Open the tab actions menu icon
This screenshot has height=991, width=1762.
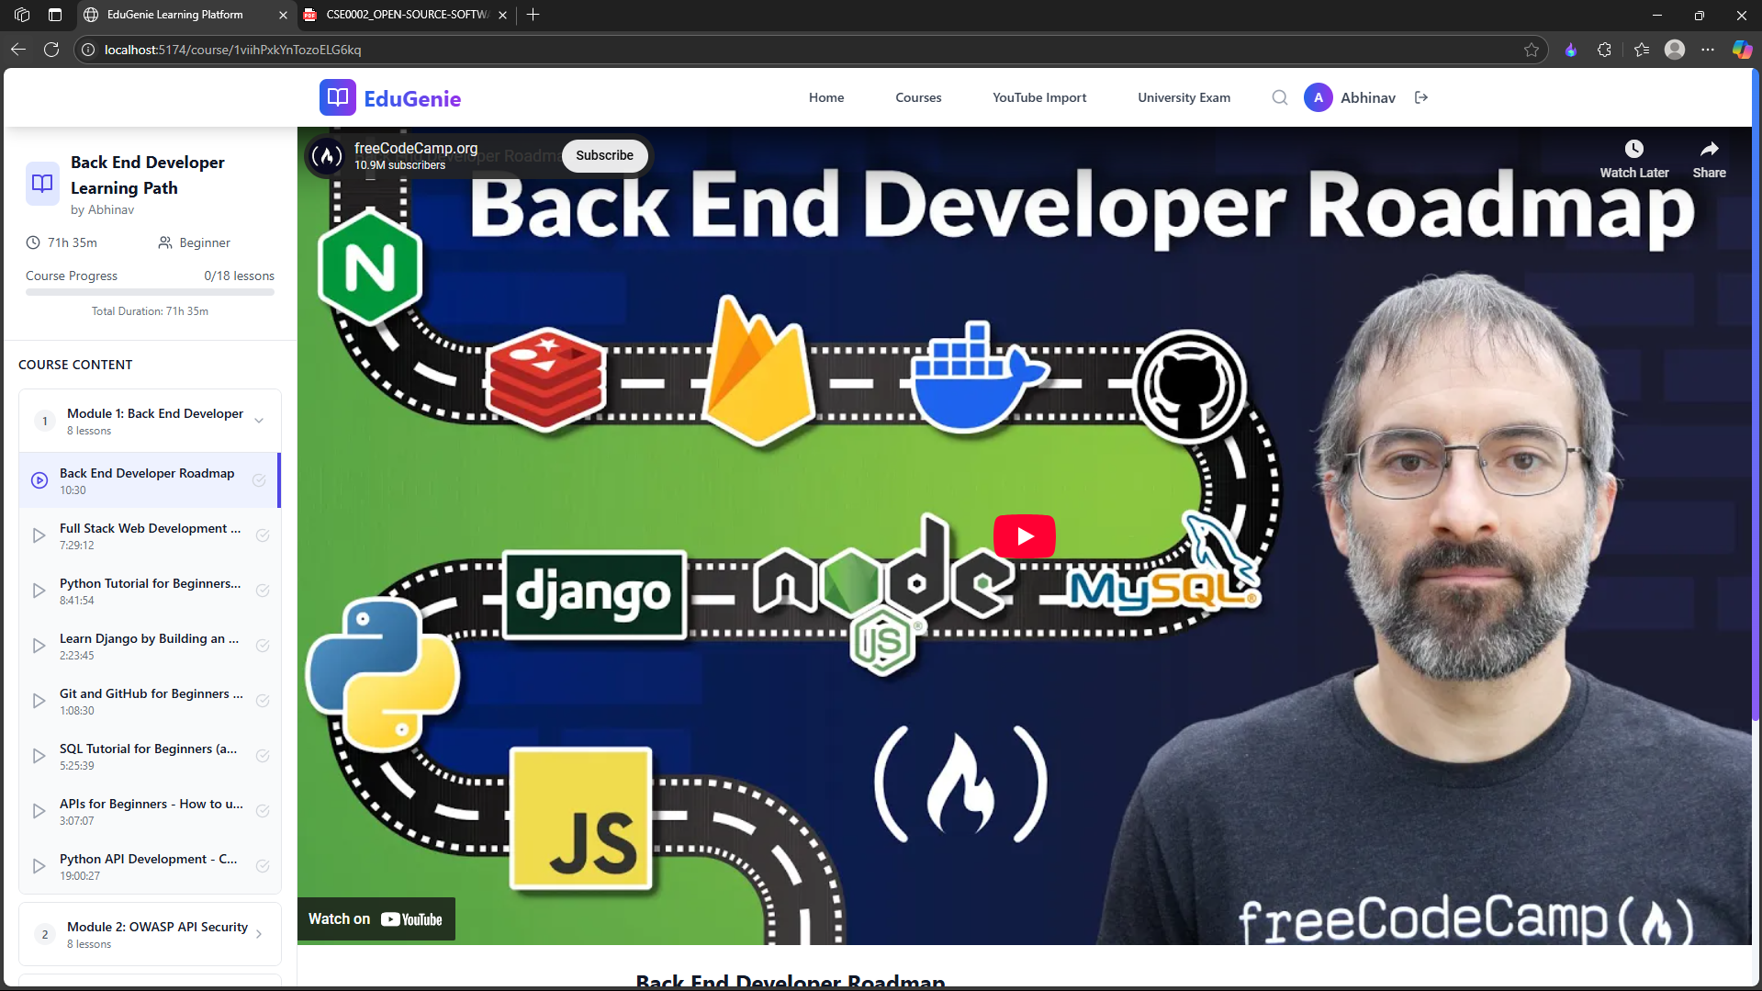pos(55,15)
